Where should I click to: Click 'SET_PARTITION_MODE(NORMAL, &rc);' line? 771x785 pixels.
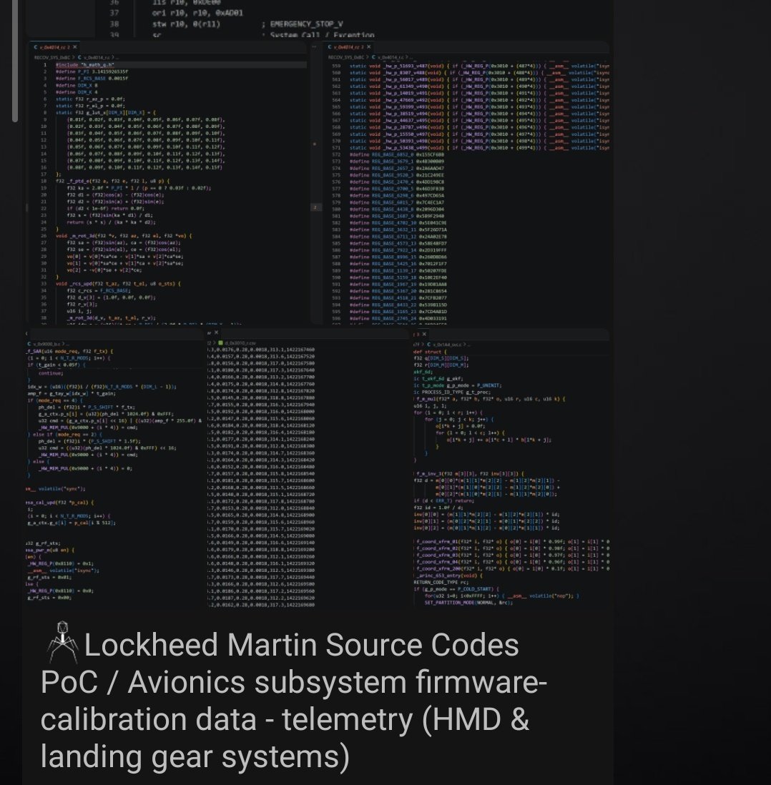point(469,603)
